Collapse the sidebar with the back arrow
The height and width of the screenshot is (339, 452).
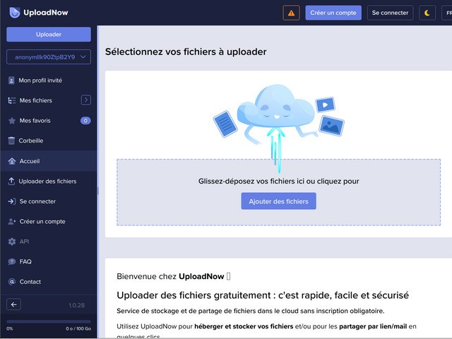14,304
